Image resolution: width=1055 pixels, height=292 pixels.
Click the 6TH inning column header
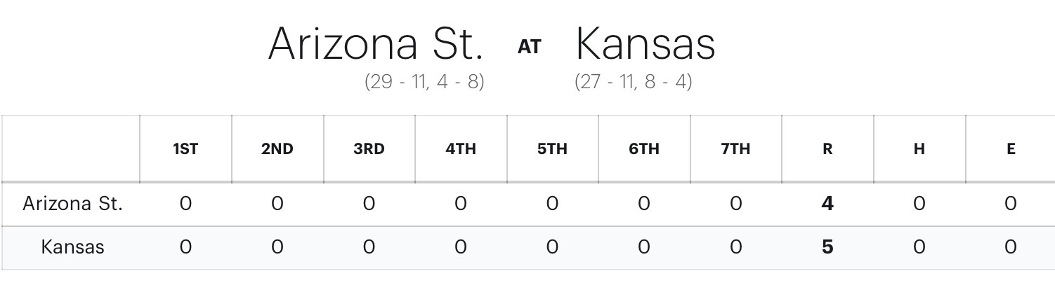(644, 148)
